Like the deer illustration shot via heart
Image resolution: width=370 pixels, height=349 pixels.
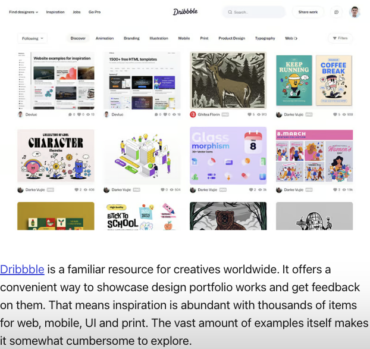[x=249, y=114]
